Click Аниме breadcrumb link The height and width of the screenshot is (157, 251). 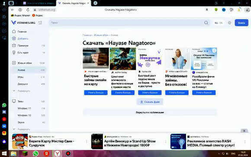coord(114,35)
